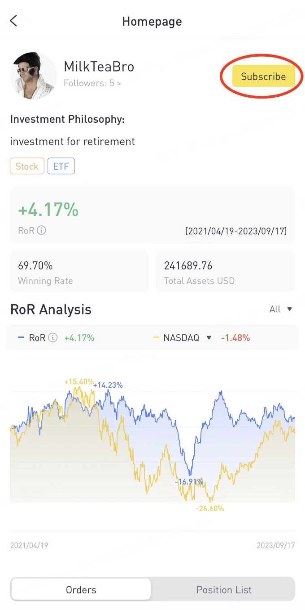Viewport: 305px width, 610px height.
Task: Toggle the yellow NASDAQ legend marker
Action: coord(156,337)
